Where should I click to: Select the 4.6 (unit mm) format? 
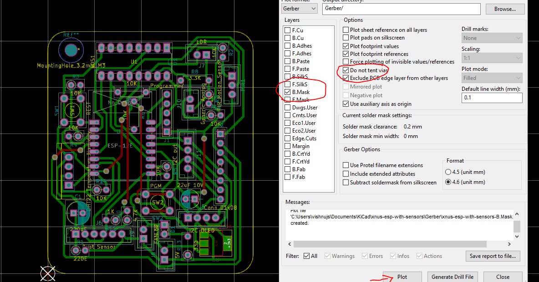click(x=447, y=182)
